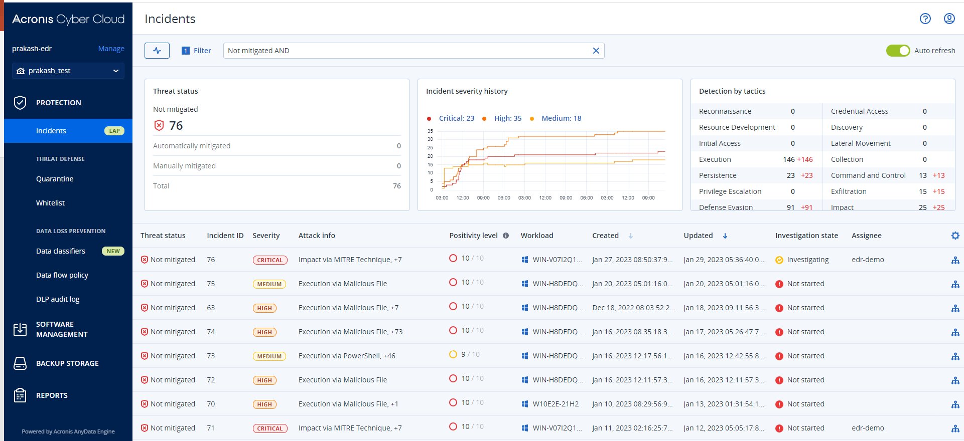Click the Command and Control tactic row
964x441 pixels.
(888, 175)
